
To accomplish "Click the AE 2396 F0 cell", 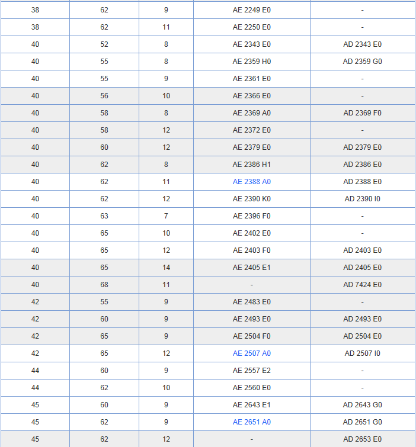I will (251, 216).
